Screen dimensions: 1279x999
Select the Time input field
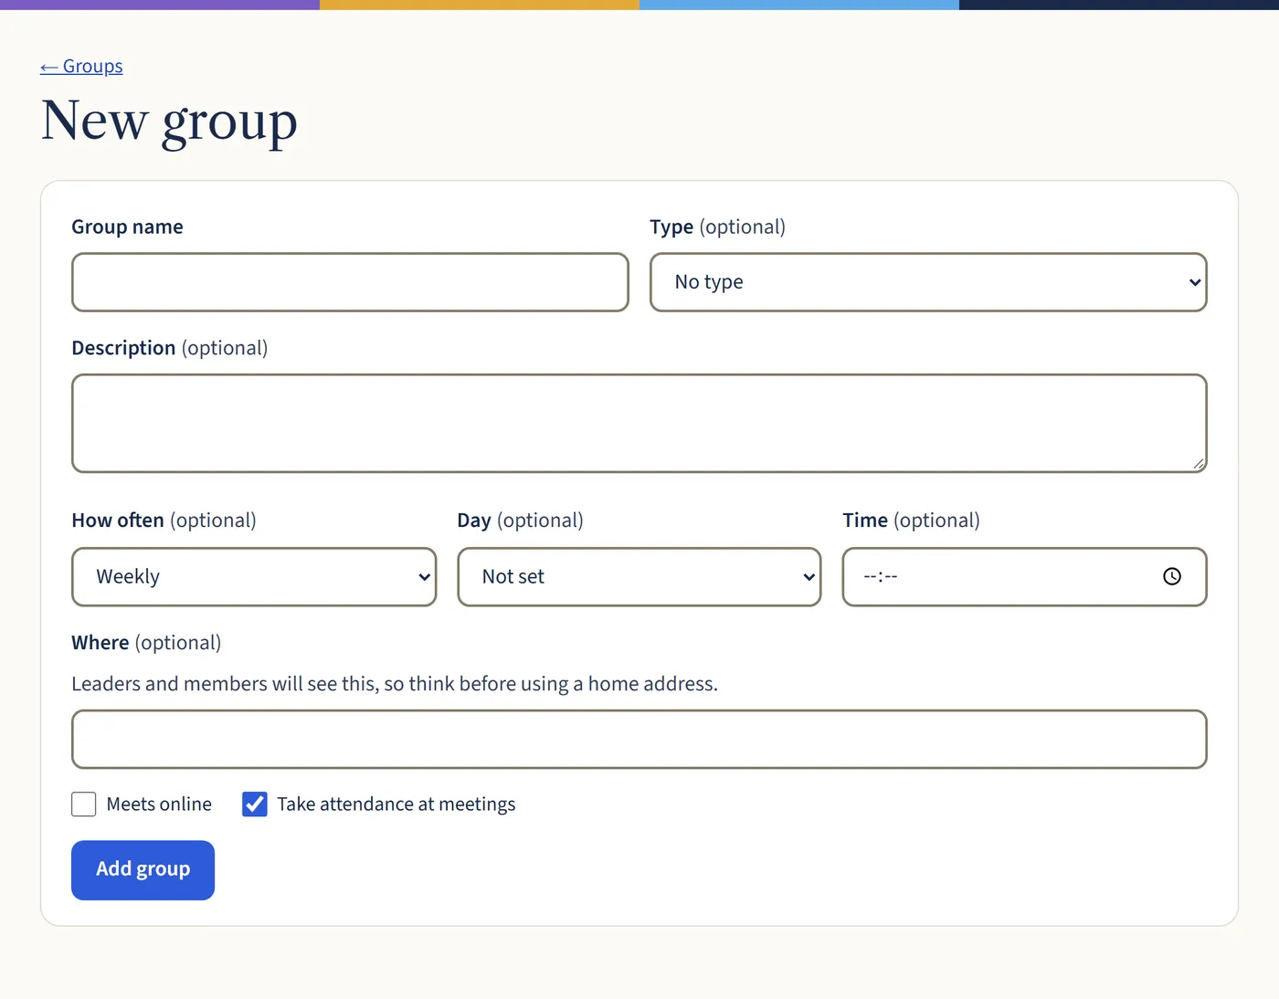(1024, 576)
